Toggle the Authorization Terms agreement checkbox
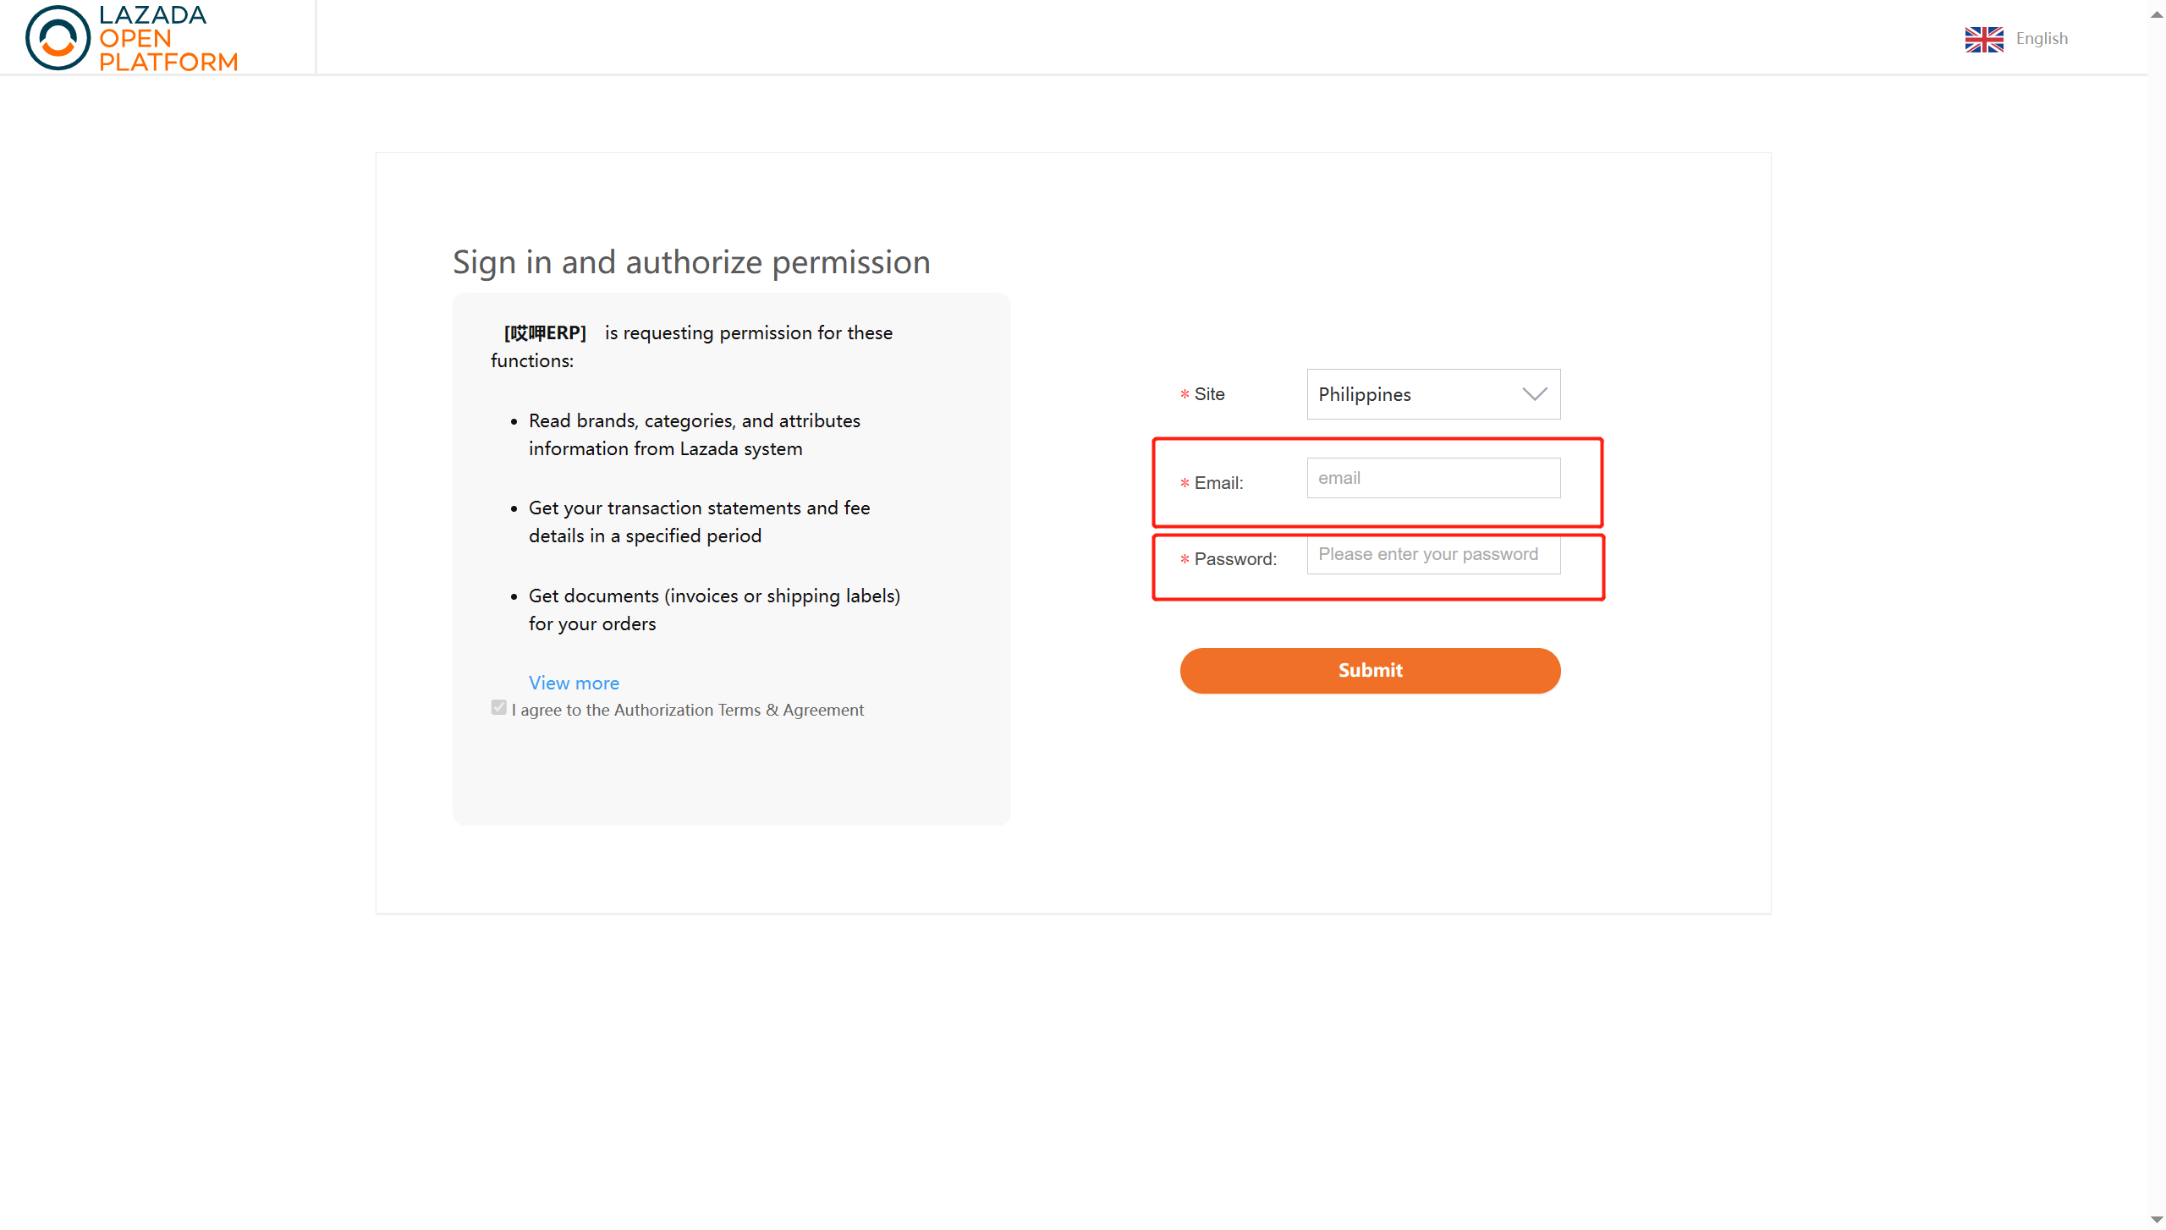 click(x=499, y=708)
